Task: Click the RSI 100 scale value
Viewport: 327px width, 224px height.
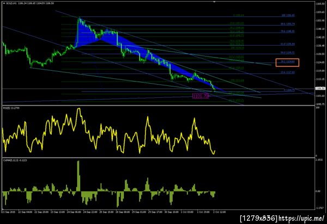Action: 317,108
